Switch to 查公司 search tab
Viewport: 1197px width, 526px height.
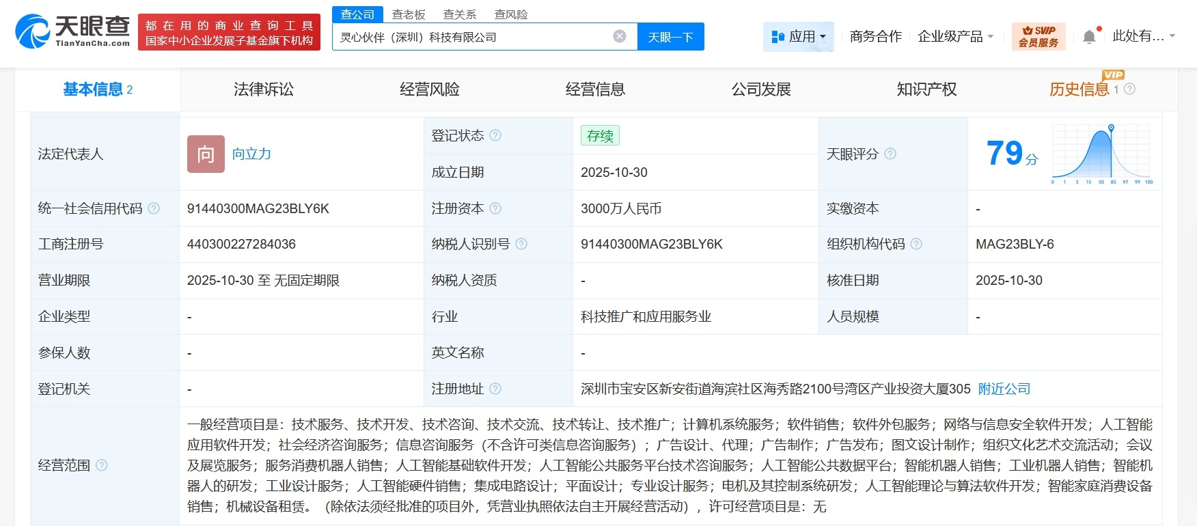358,14
